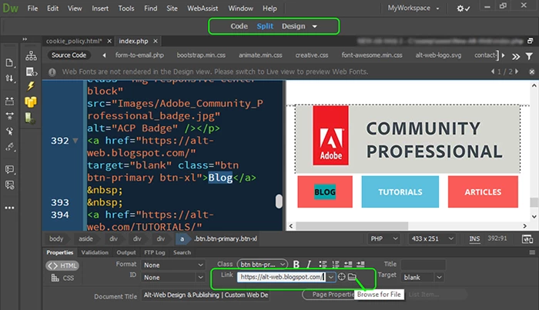This screenshot has height=310, width=539.
Task: Dismiss the Web Fonts message bar
Action: pyautogui.click(x=532, y=72)
